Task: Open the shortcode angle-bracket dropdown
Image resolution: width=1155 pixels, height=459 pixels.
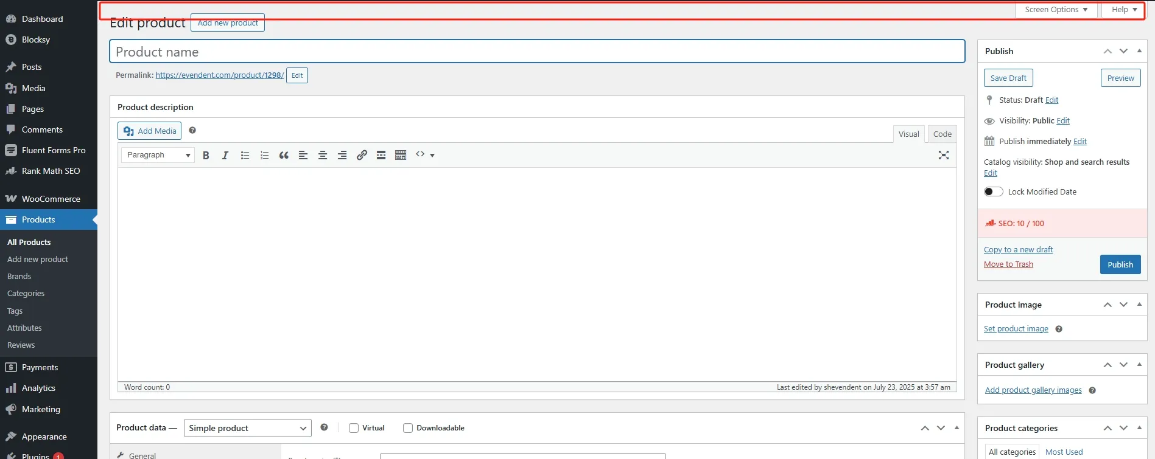Action: pos(425,155)
